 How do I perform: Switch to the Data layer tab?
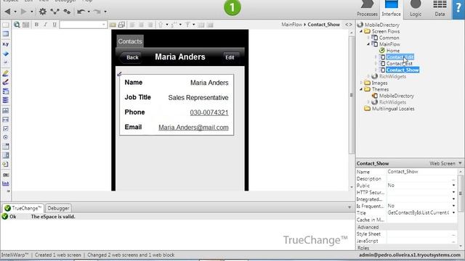tap(440, 9)
